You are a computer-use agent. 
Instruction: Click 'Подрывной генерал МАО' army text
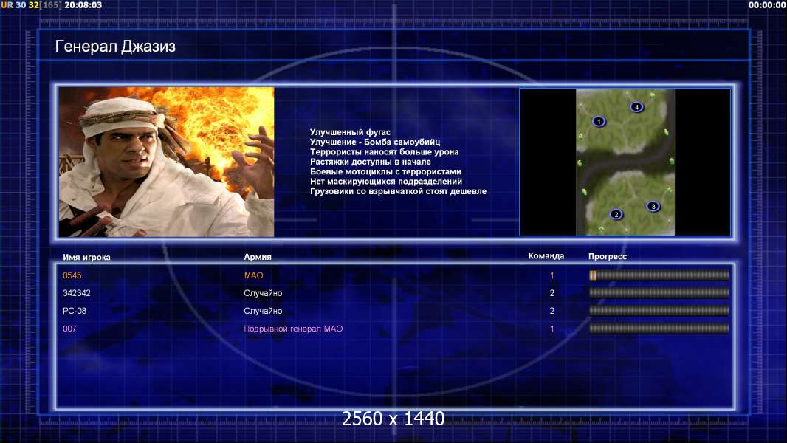pos(293,329)
